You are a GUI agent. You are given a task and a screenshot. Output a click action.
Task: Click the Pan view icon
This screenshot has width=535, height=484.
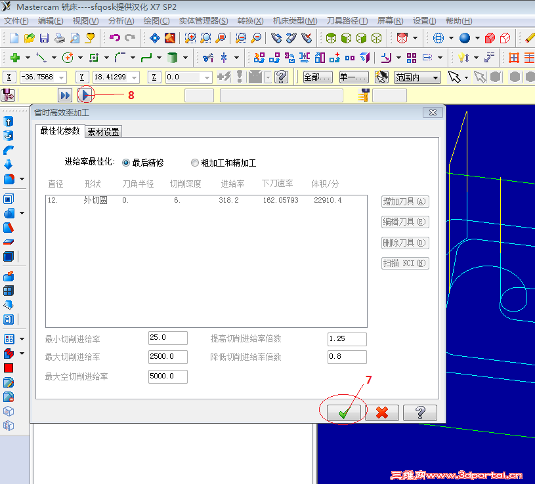click(x=154, y=38)
